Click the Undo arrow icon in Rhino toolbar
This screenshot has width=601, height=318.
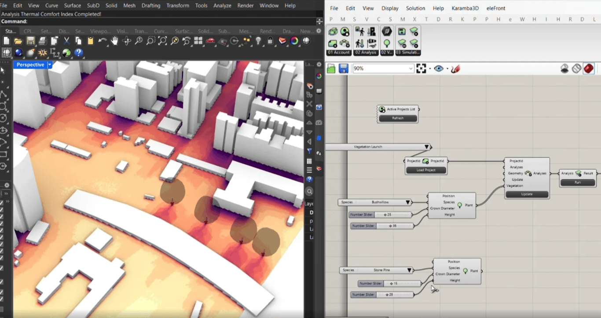(103, 41)
